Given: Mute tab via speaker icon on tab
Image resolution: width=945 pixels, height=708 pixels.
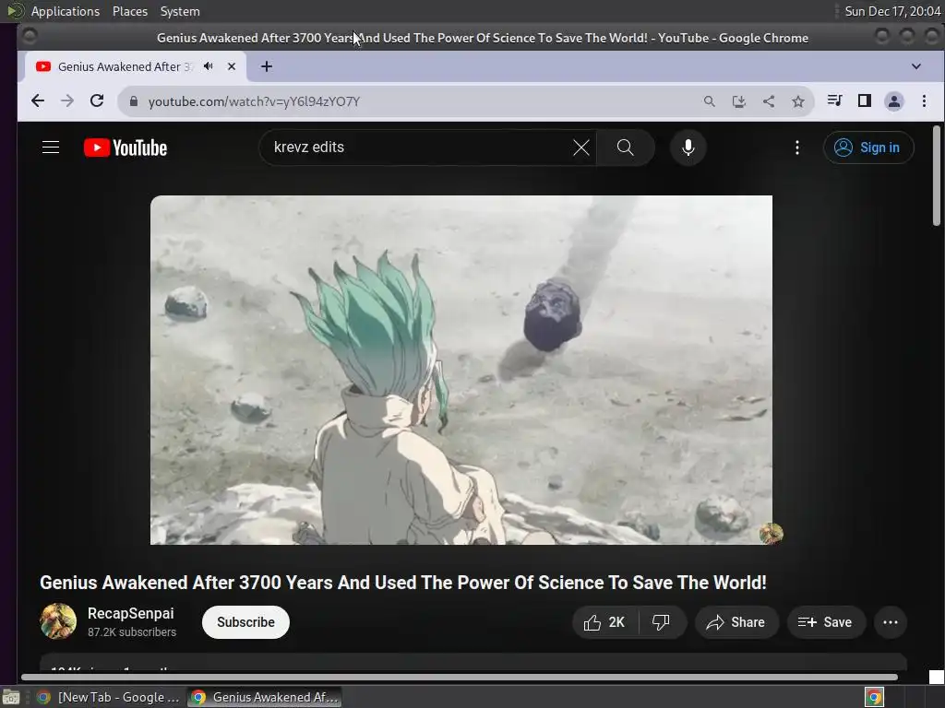Looking at the screenshot, I should (x=208, y=66).
